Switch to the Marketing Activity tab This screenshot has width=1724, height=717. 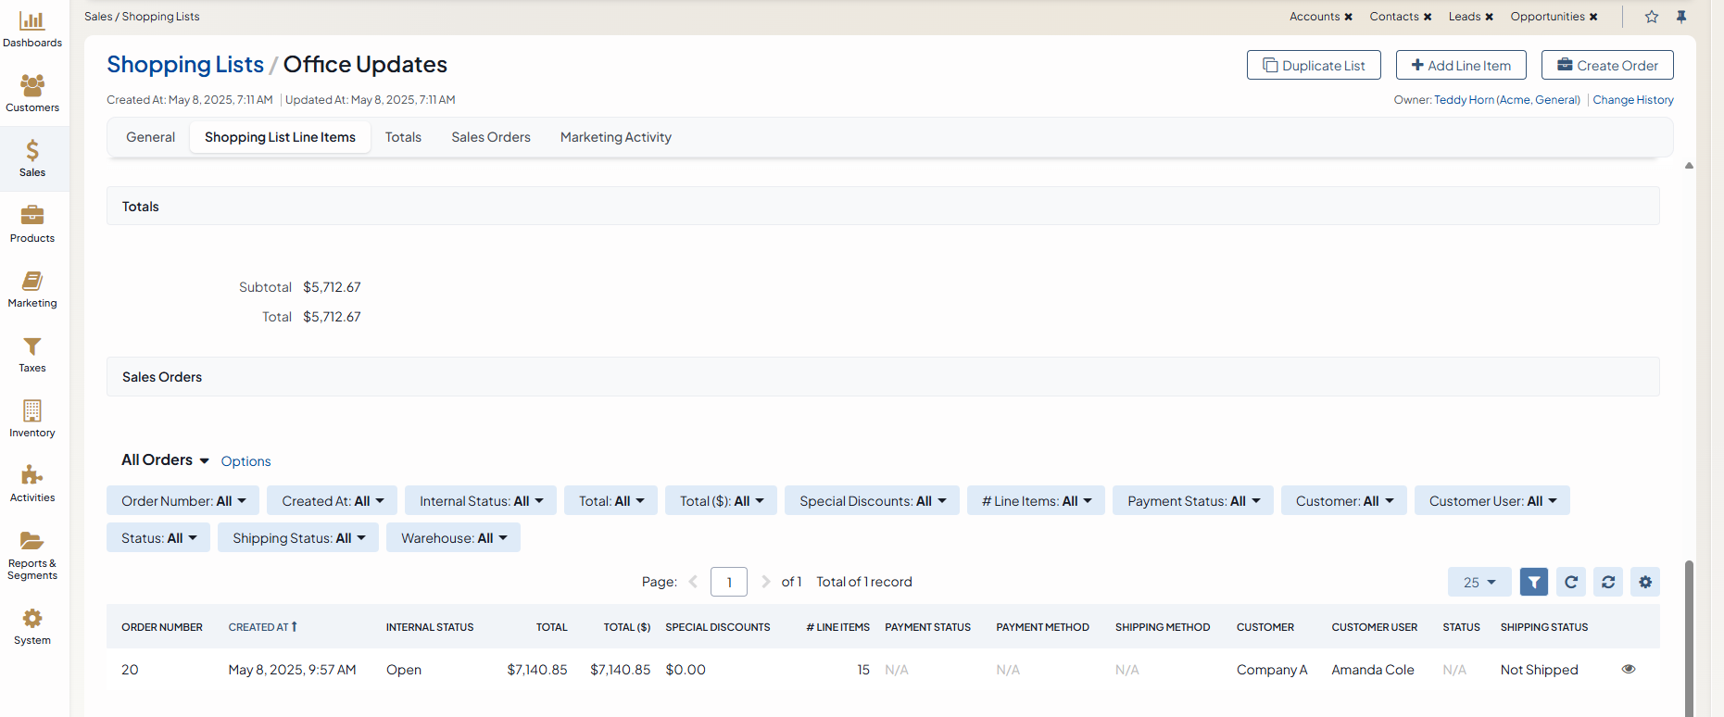coord(615,137)
